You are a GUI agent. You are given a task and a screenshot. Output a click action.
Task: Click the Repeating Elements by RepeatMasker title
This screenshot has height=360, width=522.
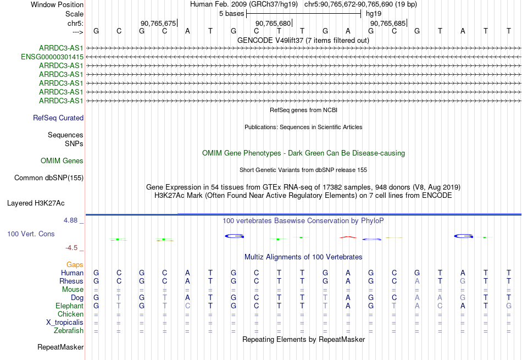point(304,339)
